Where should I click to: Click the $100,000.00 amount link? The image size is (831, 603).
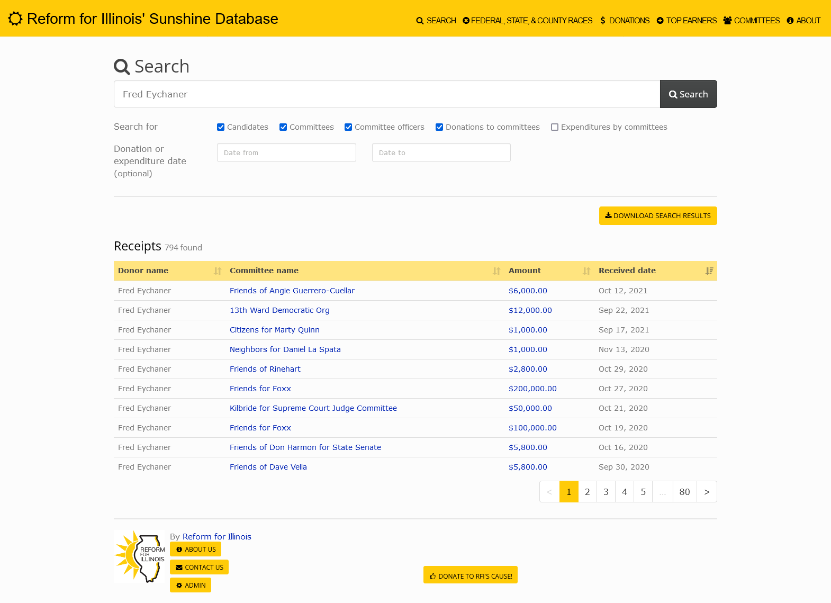[532, 428]
